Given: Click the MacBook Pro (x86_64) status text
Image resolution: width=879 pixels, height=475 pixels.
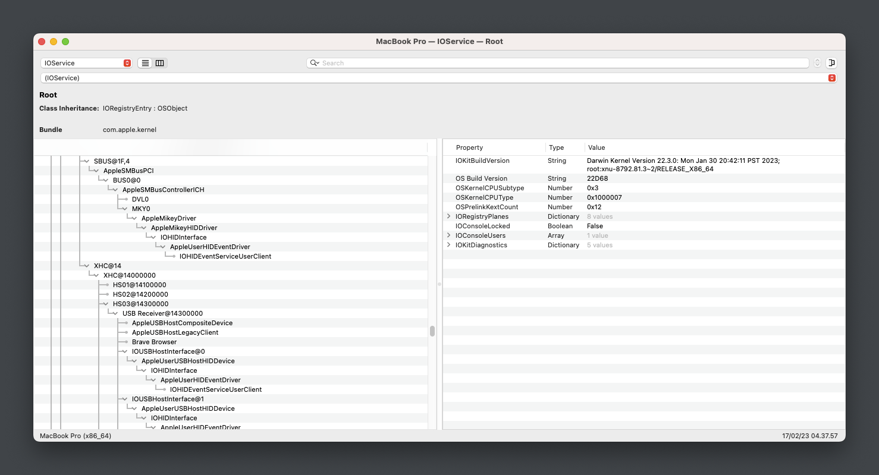Looking at the screenshot, I should point(76,436).
